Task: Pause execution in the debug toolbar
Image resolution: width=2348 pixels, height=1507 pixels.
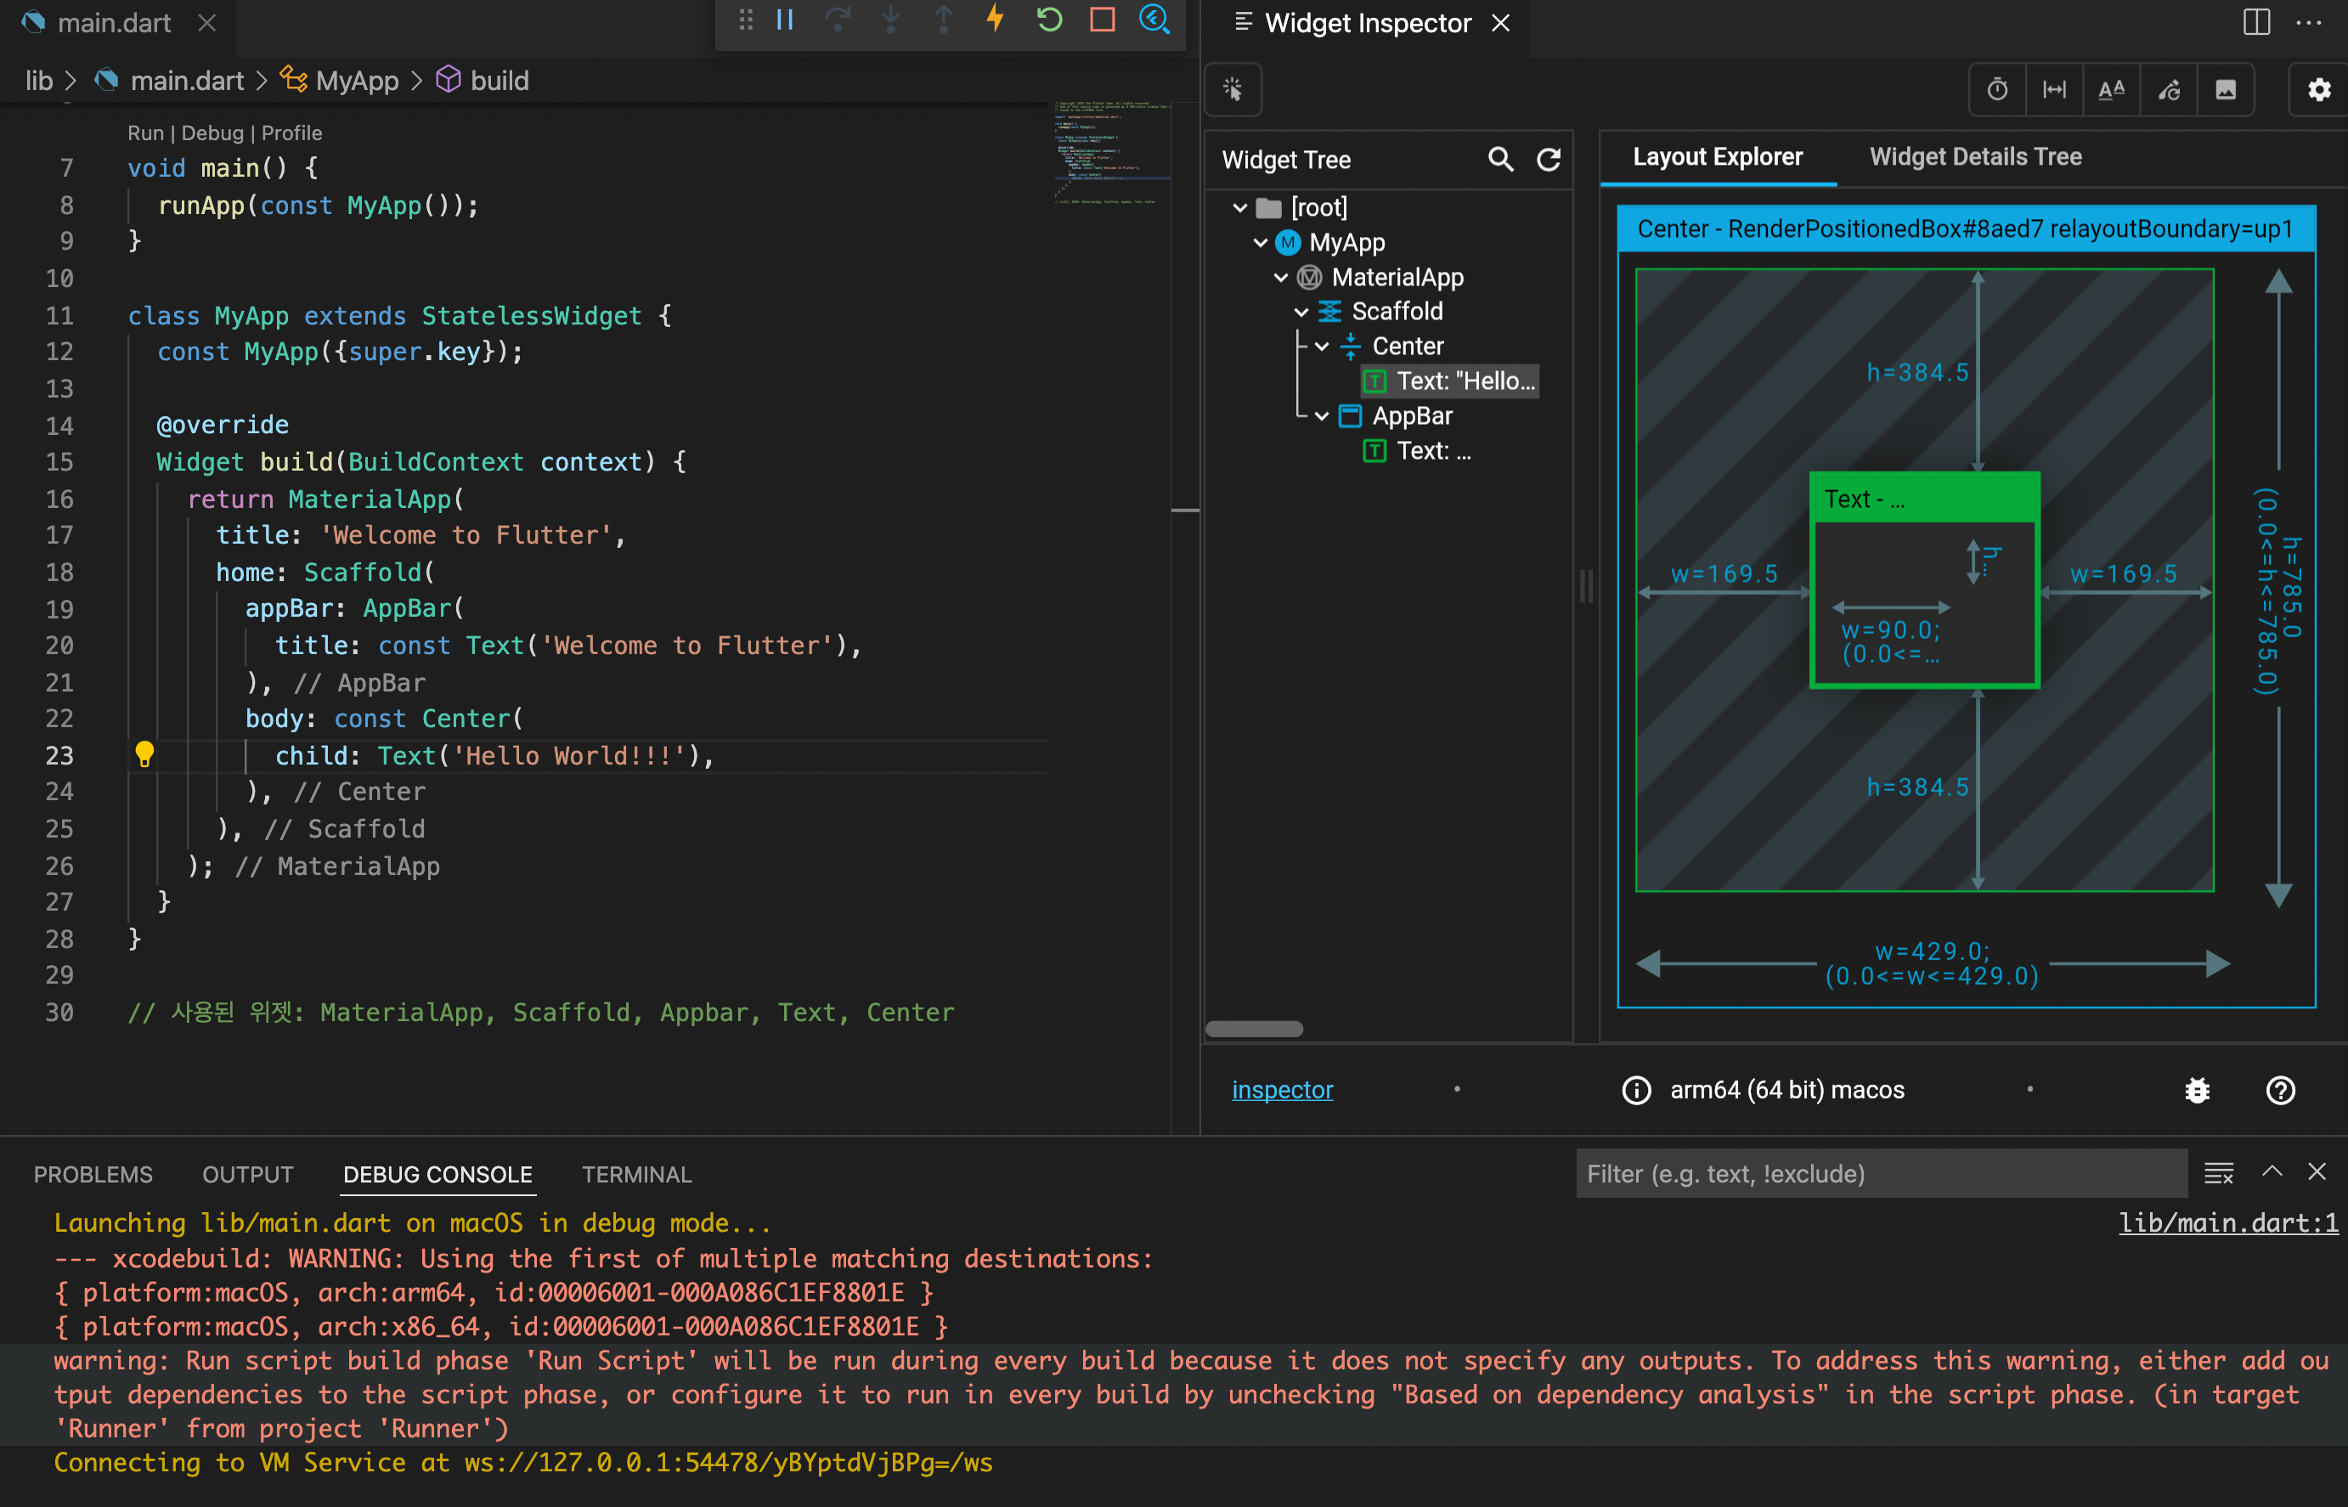Action: point(785,19)
